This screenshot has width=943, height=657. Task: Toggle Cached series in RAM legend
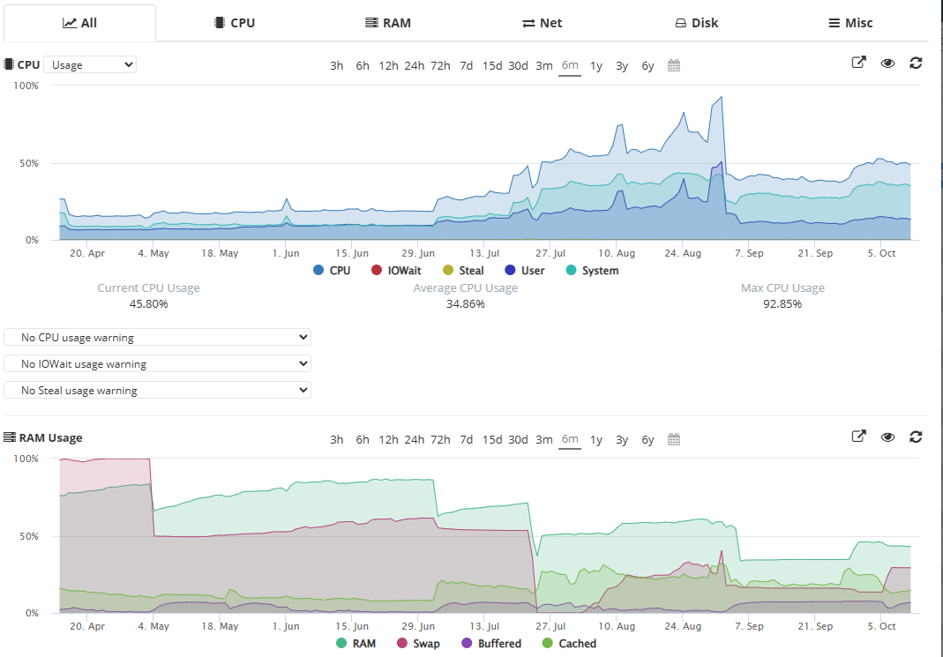[570, 643]
